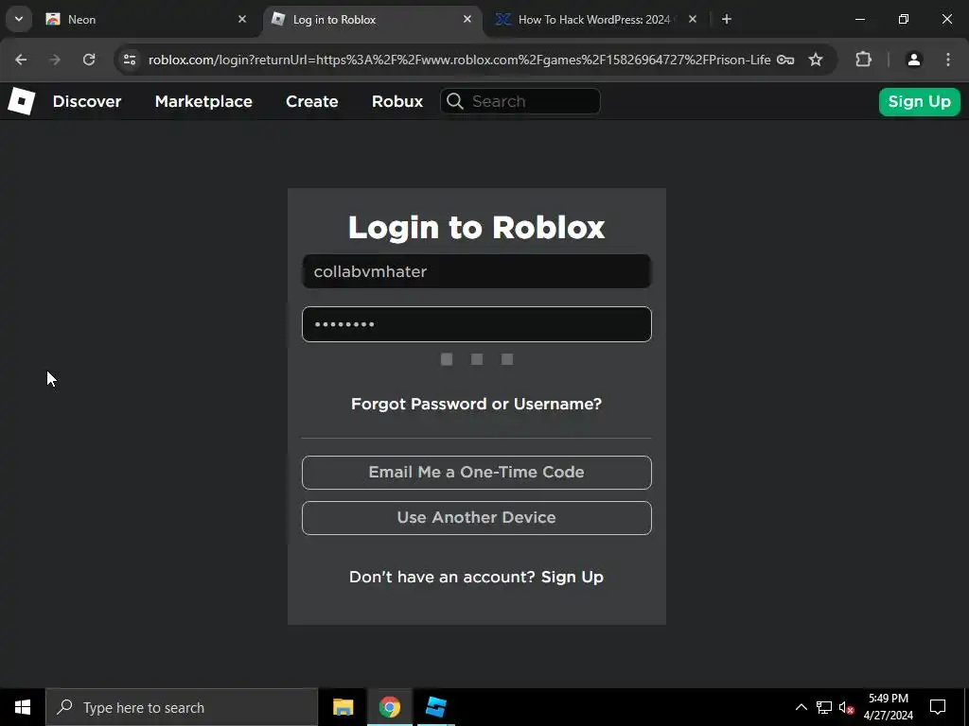969x726 pixels.
Task: Click the Login to Roblox heading
Action: coord(477,227)
